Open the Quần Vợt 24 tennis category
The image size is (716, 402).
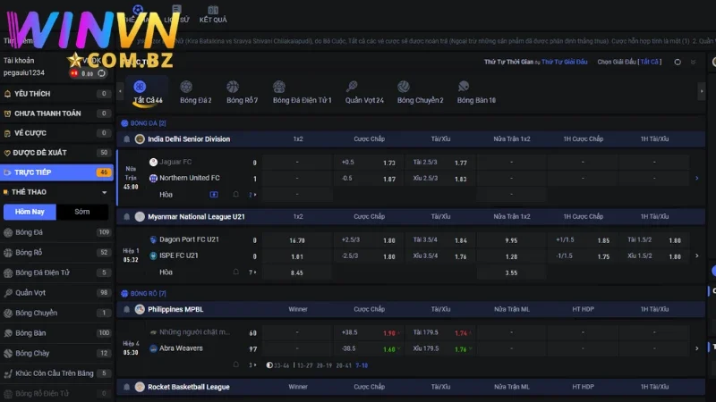pyautogui.click(x=364, y=92)
